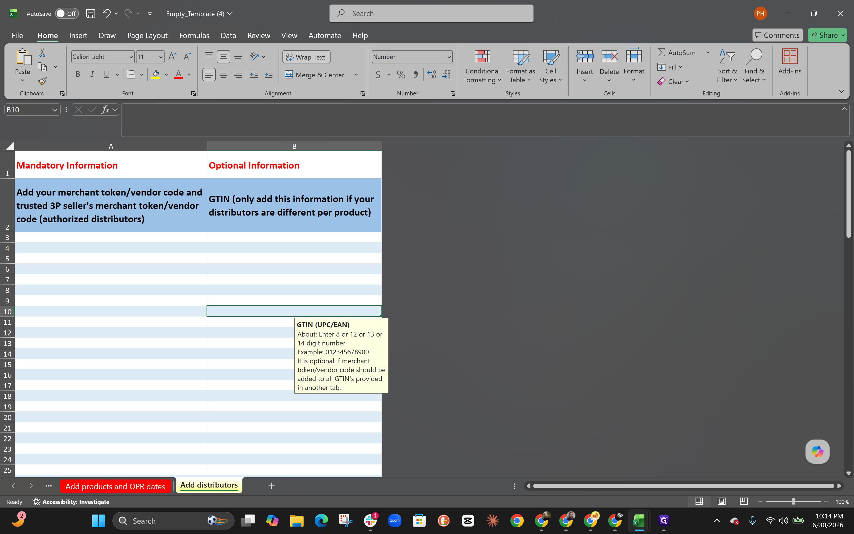Apply Comma Style format
This screenshot has height=534, width=854.
coord(416,75)
